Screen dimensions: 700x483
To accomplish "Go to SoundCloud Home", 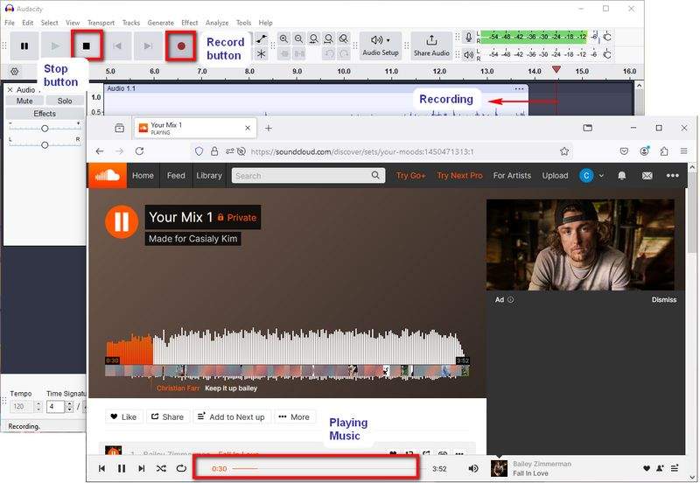I will coord(143,175).
